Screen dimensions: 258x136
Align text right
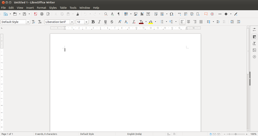tap(195, 22)
